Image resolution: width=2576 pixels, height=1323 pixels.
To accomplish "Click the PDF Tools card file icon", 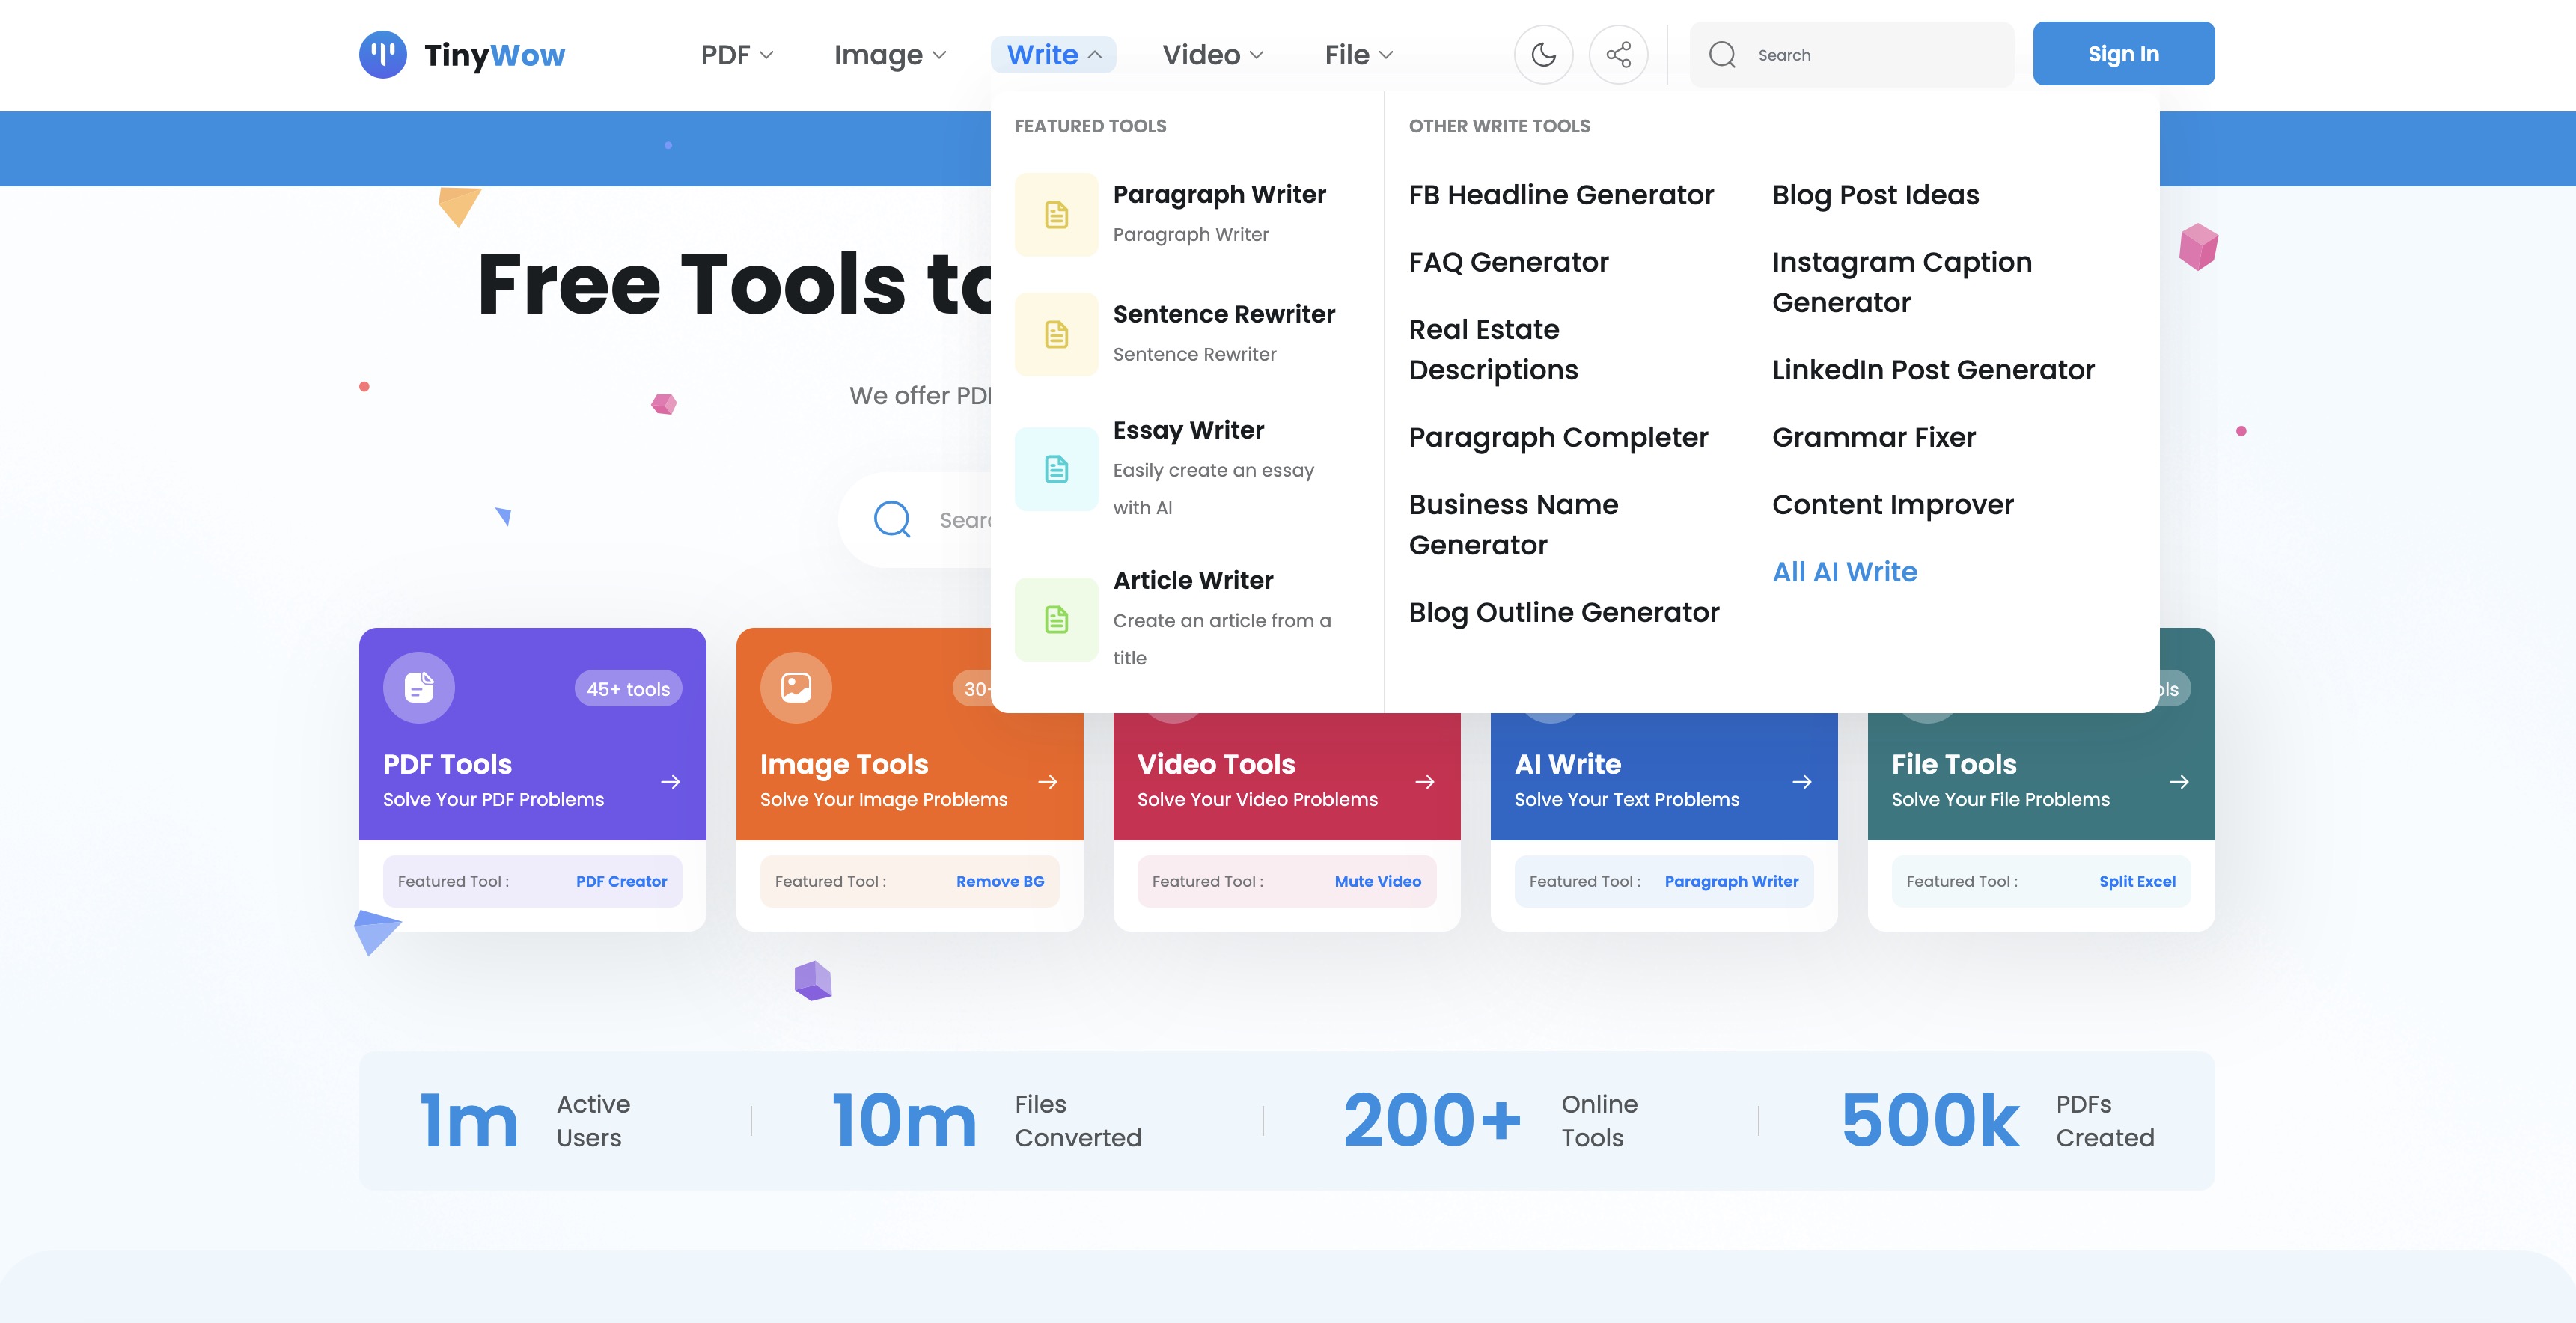I will click(419, 688).
